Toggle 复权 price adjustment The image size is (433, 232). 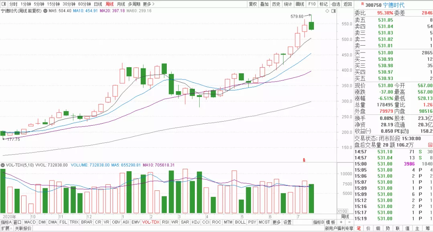253,4
